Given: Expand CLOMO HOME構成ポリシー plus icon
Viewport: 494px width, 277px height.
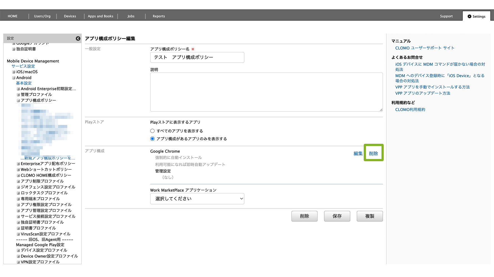Looking at the screenshot, I should [18, 176].
